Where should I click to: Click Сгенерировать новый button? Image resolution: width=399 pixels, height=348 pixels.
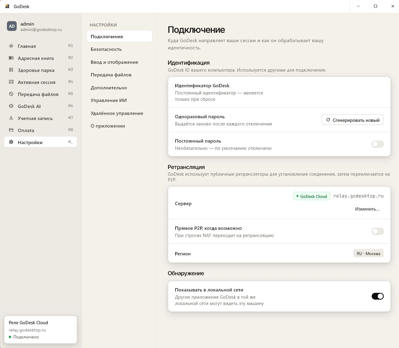coord(352,120)
